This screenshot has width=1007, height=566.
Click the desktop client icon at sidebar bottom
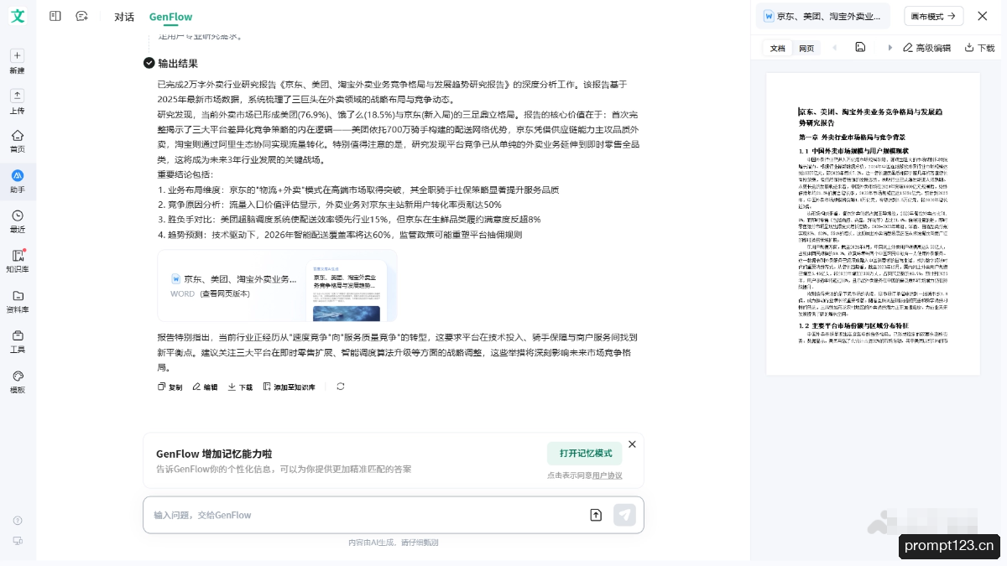pyautogui.click(x=18, y=541)
